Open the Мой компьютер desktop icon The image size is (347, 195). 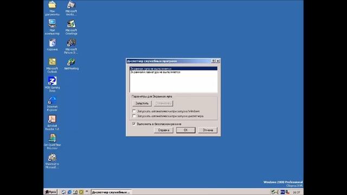click(52, 27)
